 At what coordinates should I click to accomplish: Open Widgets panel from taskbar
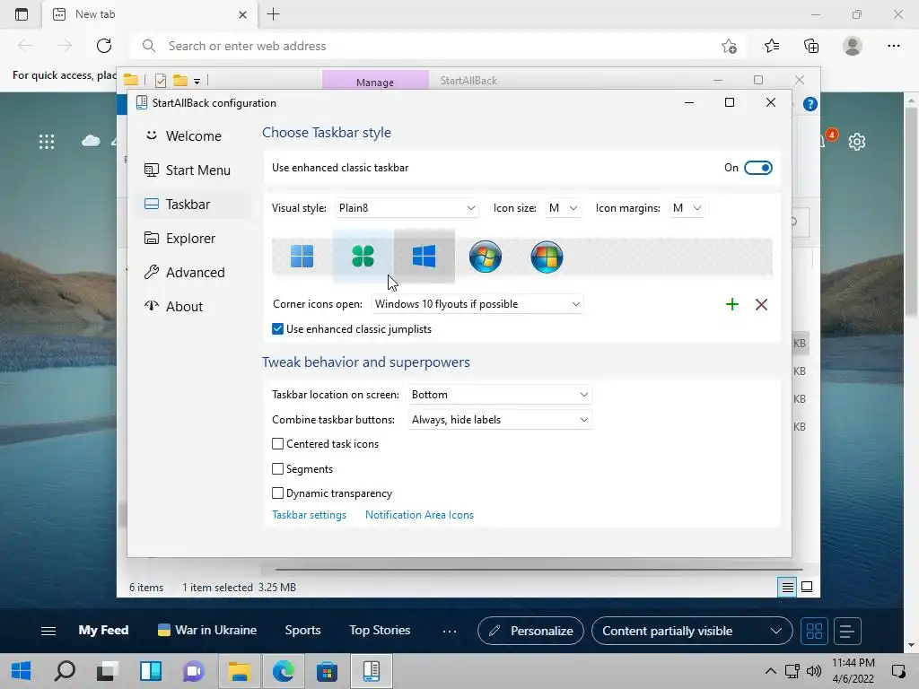[151, 671]
